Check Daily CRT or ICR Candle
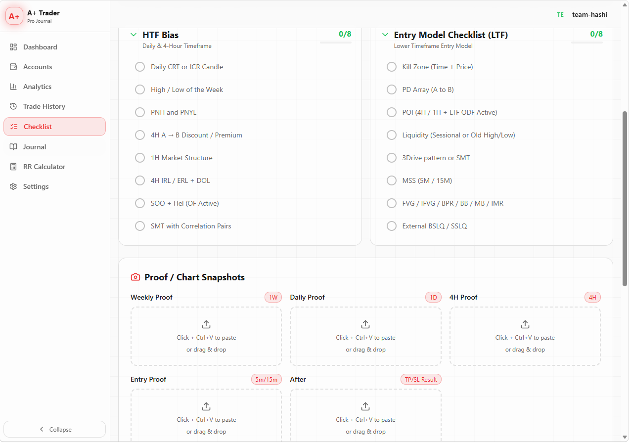 pyautogui.click(x=140, y=67)
